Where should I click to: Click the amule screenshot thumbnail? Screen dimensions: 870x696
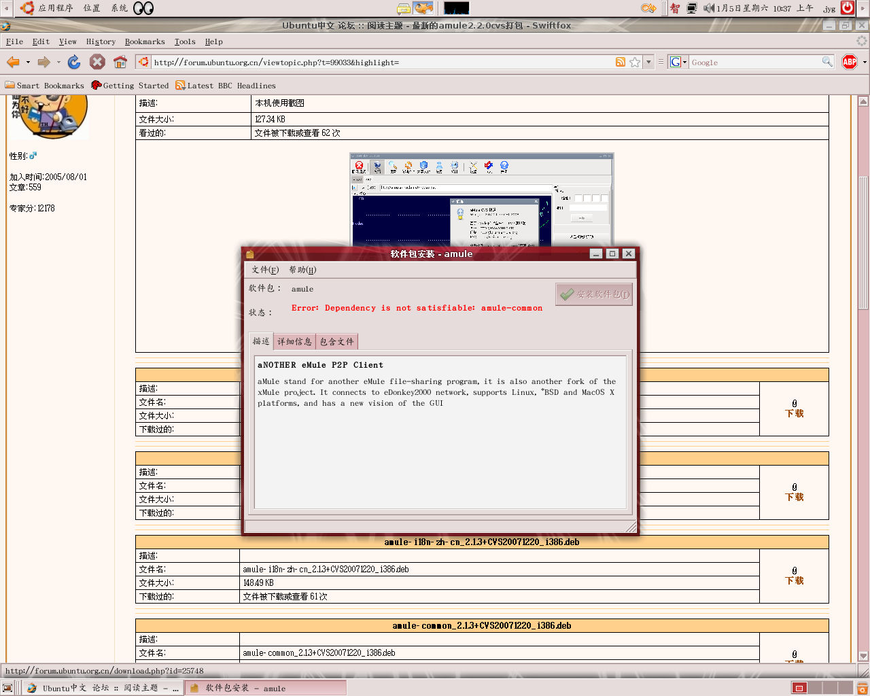click(481, 200)
